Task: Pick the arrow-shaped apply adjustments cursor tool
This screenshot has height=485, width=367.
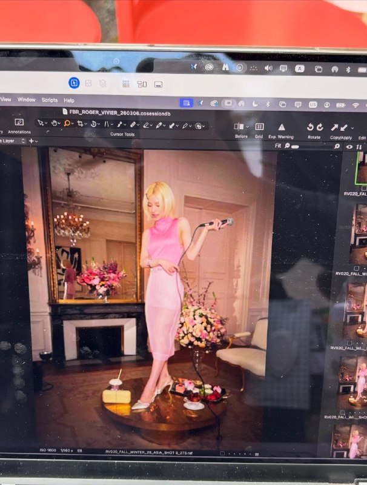Action: click(x=172, y=125)
